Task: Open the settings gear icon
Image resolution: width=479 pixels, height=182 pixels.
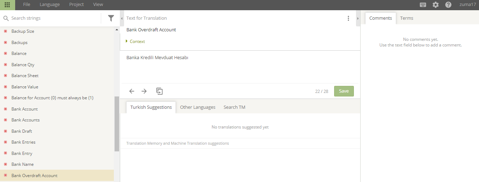Action: click(436, 5)
